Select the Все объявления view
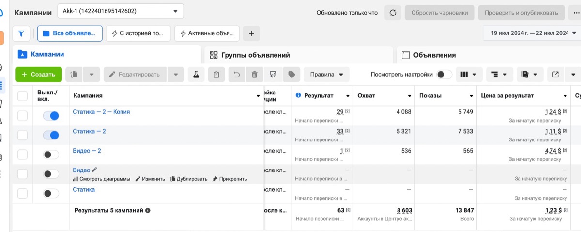The height and width of the screenshot is (232, 581). pyautogui.click(x=70, y=33)
